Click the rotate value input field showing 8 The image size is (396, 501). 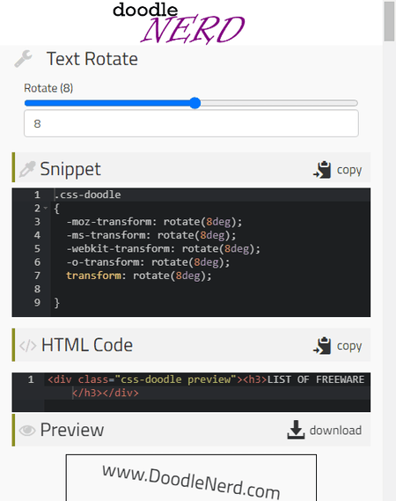(x=191, y=123)
